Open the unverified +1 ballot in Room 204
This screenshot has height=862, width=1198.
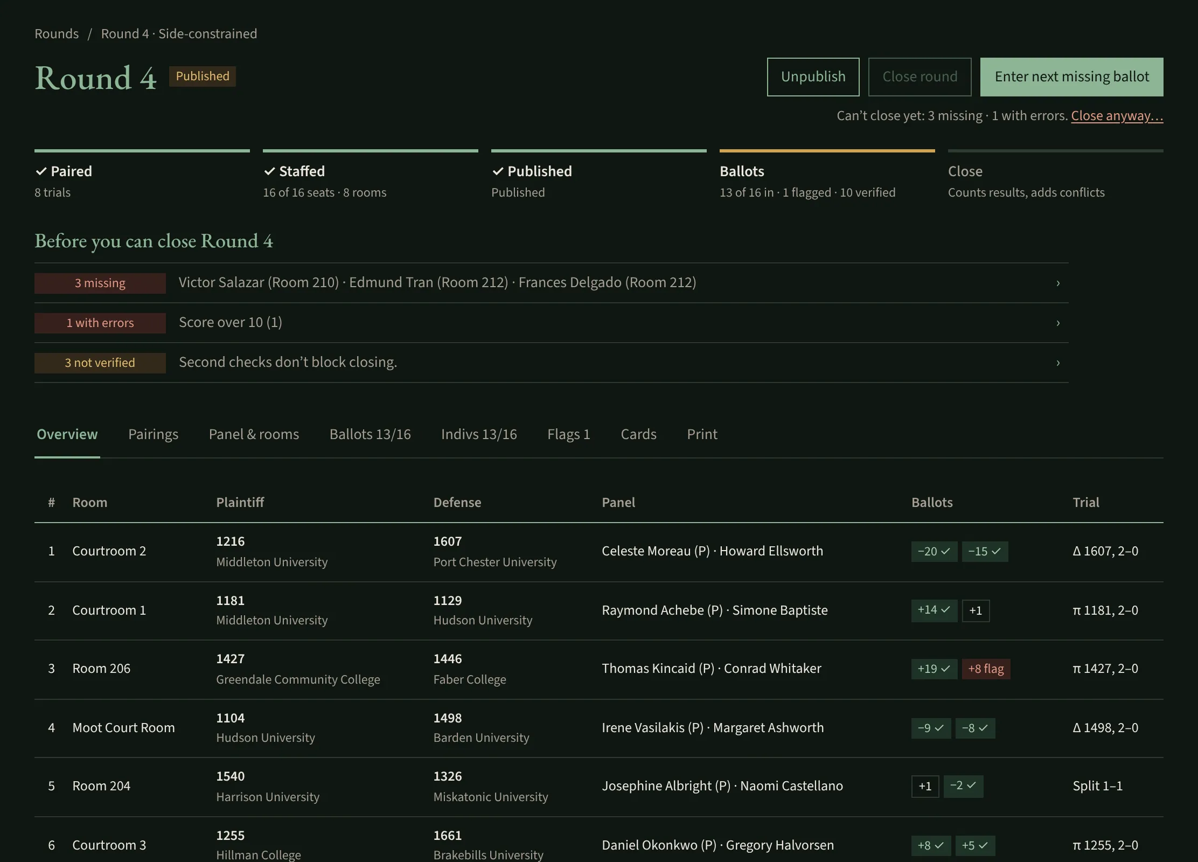click(925, 786)
